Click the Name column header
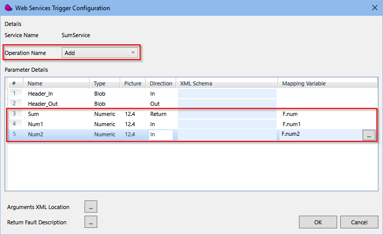 click(35, 83)
